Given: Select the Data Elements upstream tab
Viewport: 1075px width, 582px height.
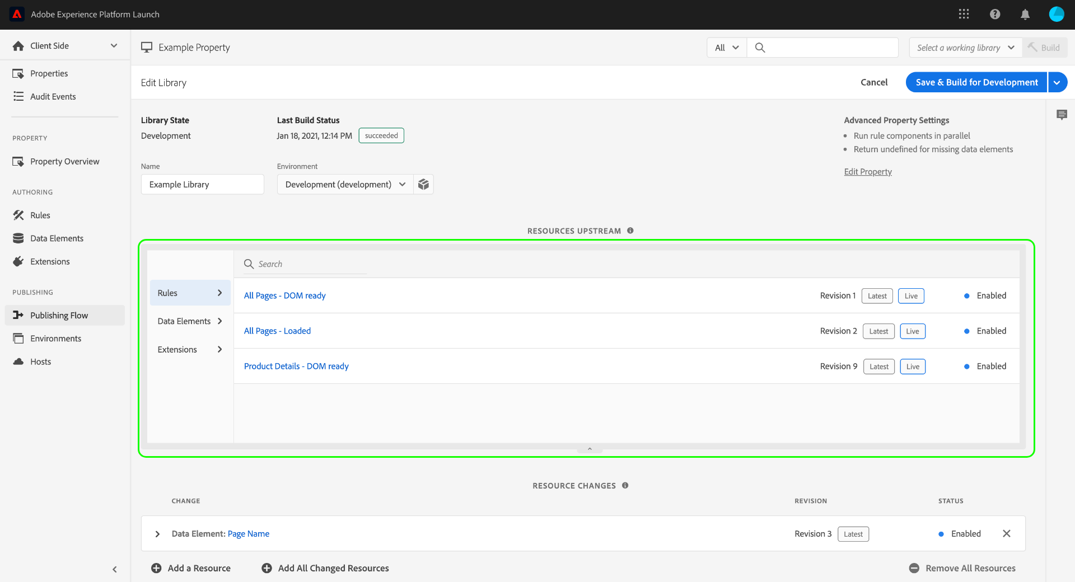Looking at the screenshot, I should click(x=190, y=321).
